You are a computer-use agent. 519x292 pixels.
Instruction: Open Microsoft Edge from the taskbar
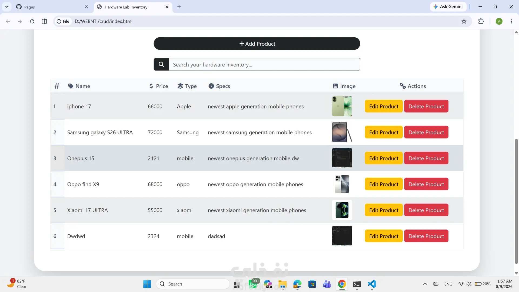pos(297,284)
